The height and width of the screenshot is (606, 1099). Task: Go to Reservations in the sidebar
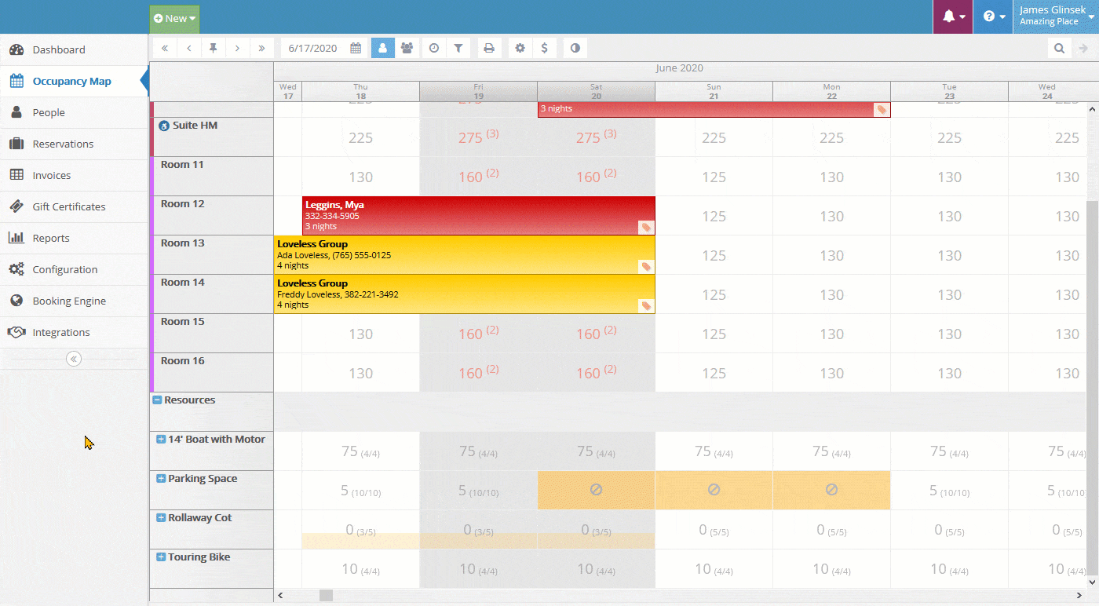(63, 144)
